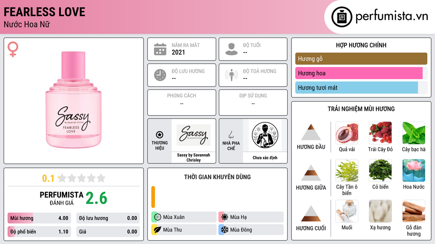
Task: Select the Muối salt note image
Action: pyautogui.click(x=347, y=211)
